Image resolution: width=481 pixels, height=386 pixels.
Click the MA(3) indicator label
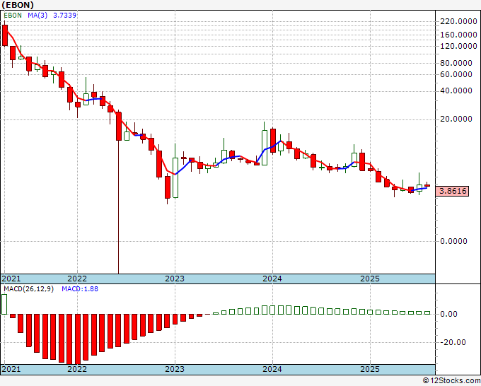click(37, 16)
